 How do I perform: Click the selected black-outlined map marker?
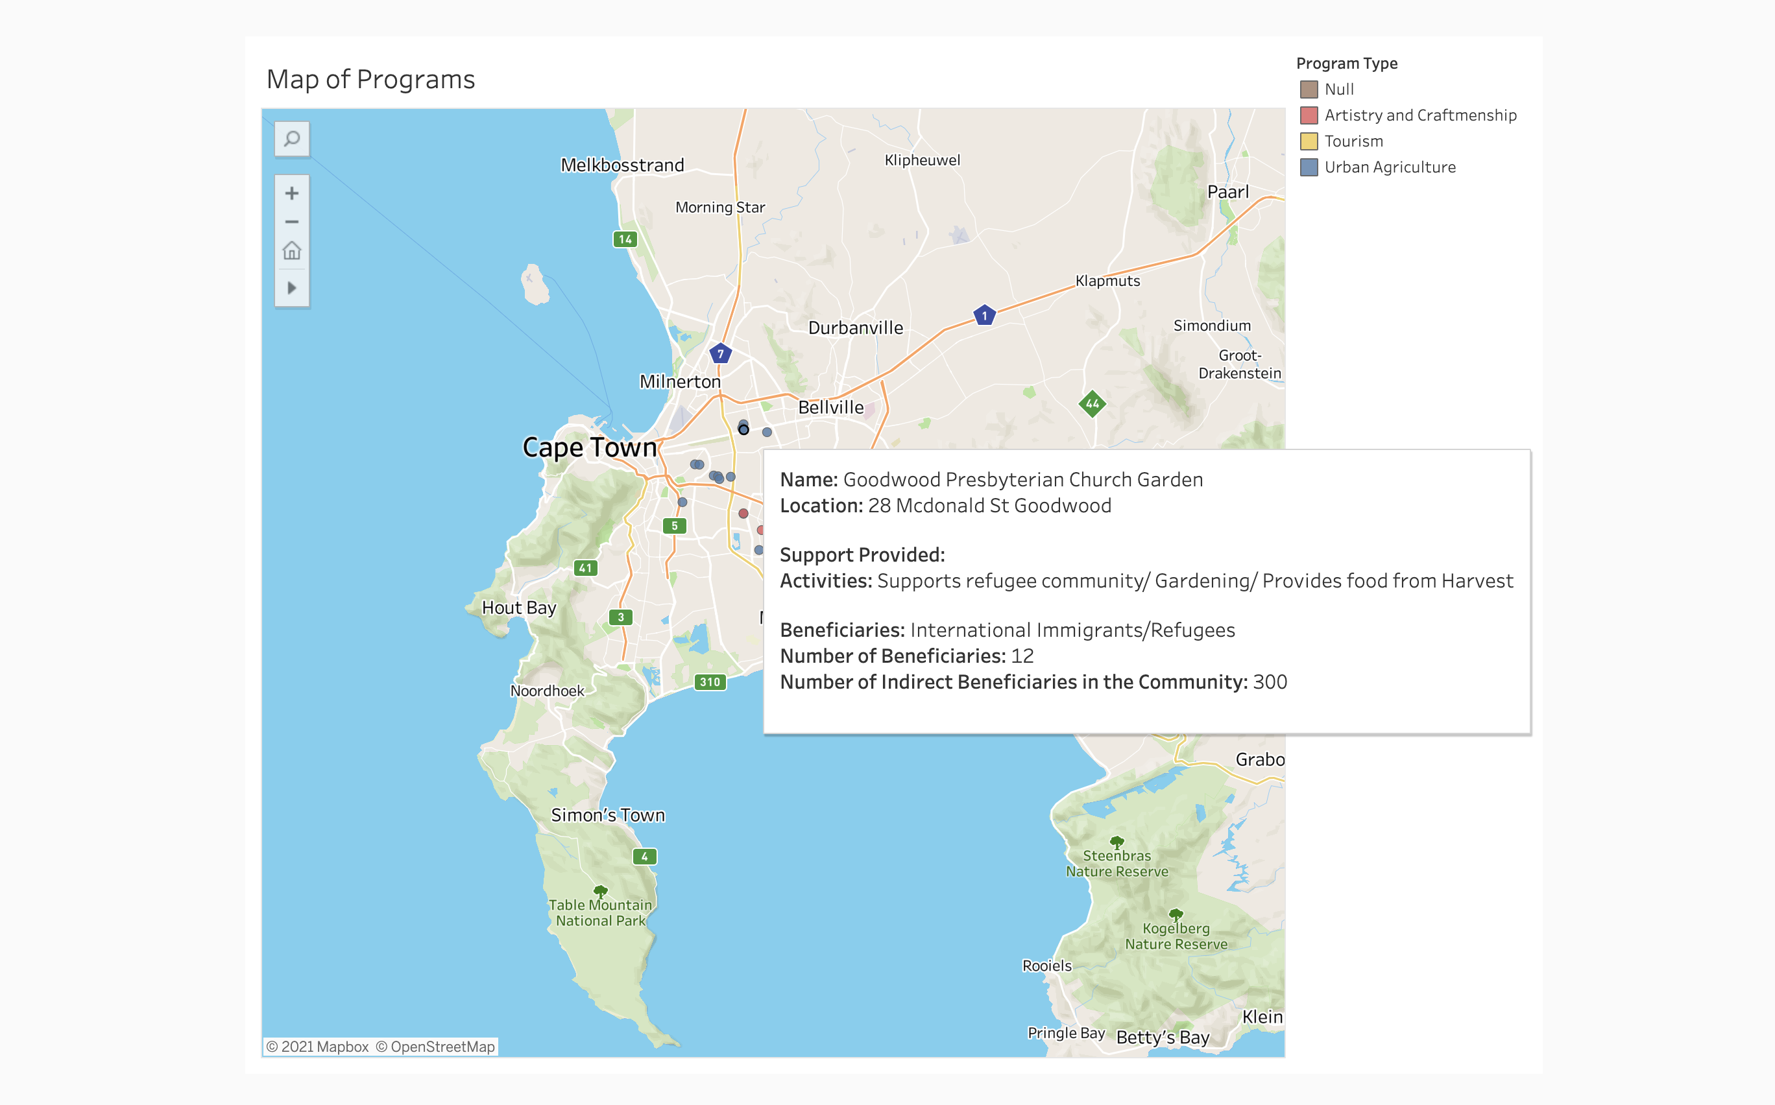pyautogui.click(x=743, y=430)
